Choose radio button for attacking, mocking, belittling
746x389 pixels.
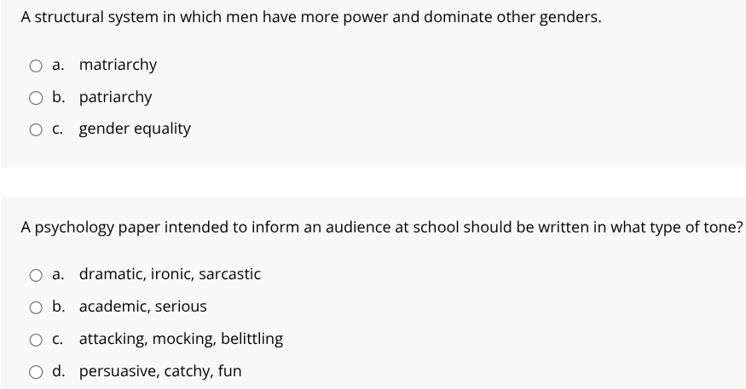[x=36, y=340]
